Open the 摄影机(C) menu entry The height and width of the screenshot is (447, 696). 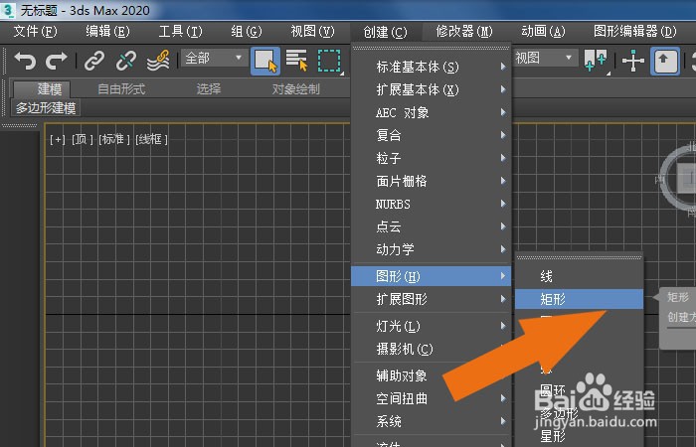(x=431, y=350)
